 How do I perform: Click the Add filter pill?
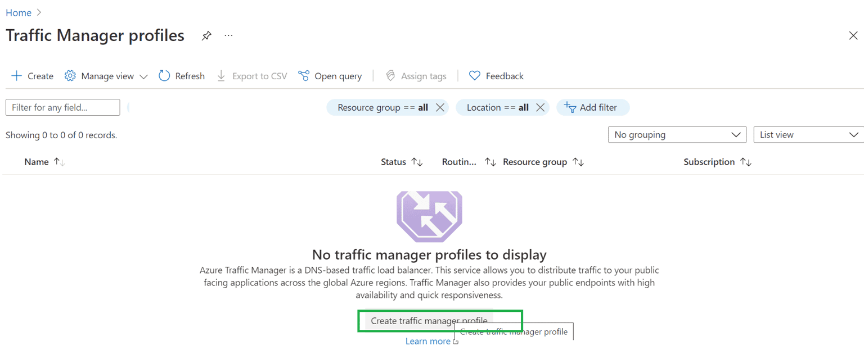(593, 107)
